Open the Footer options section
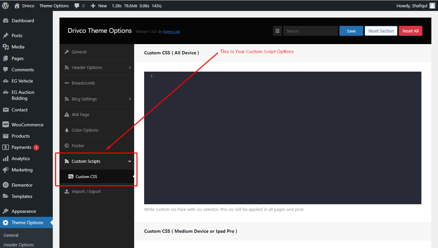Viewport: 438px width, 248px height. 97,146
